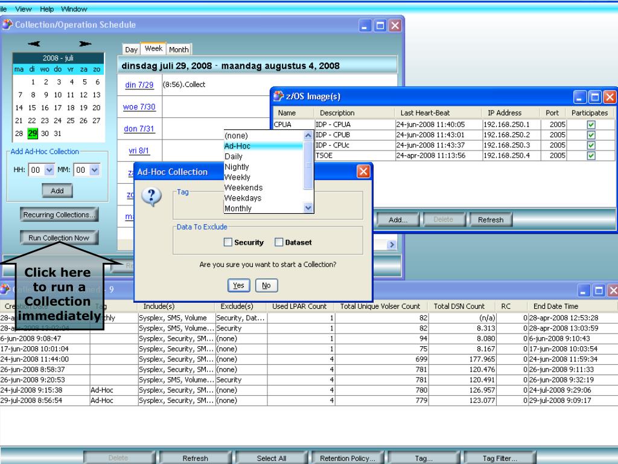
Task: Select Nightly in the tag list
Action: coord(263,167)
